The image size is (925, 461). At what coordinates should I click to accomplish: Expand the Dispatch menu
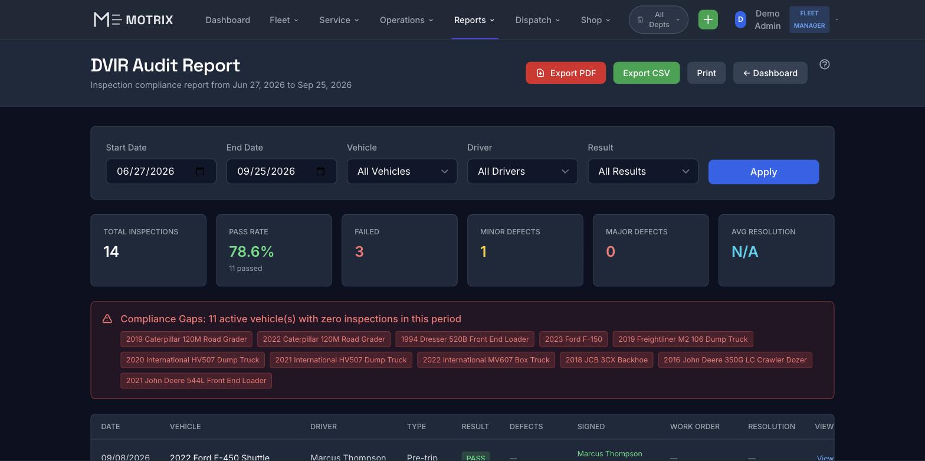(537, 19)
